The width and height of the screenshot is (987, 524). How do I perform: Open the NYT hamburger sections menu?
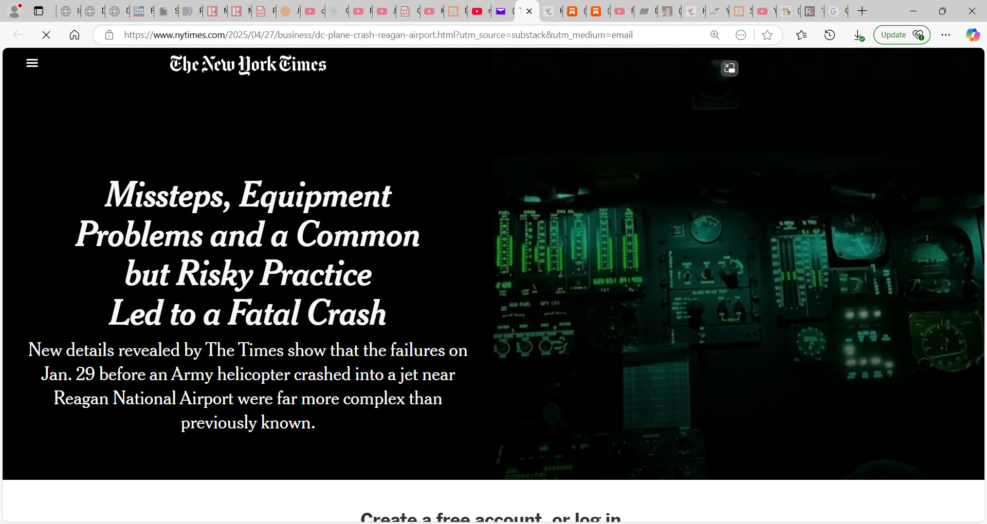click(x=32, y=63)
